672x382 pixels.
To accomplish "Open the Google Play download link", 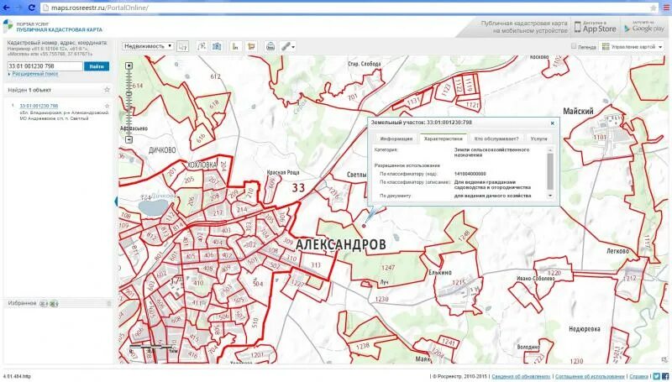I will tap(643, 27).
